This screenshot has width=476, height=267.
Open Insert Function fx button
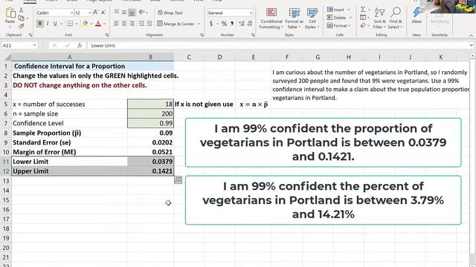pyautogui.click(x=80, y=45)
